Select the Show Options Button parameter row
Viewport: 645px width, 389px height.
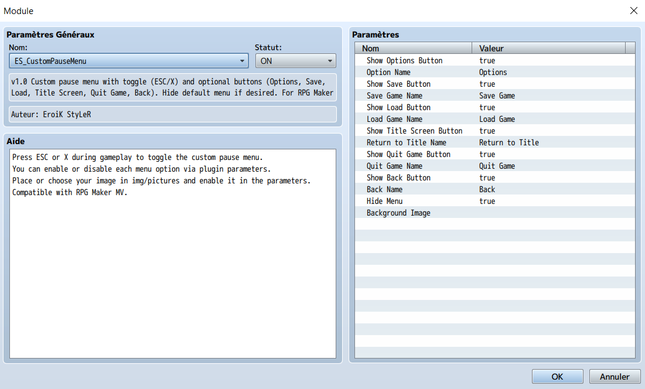point(495,60)
